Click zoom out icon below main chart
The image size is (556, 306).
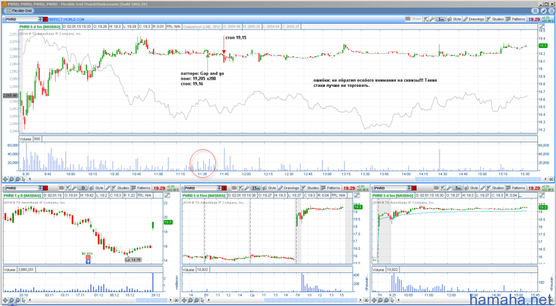coord(17,179)
